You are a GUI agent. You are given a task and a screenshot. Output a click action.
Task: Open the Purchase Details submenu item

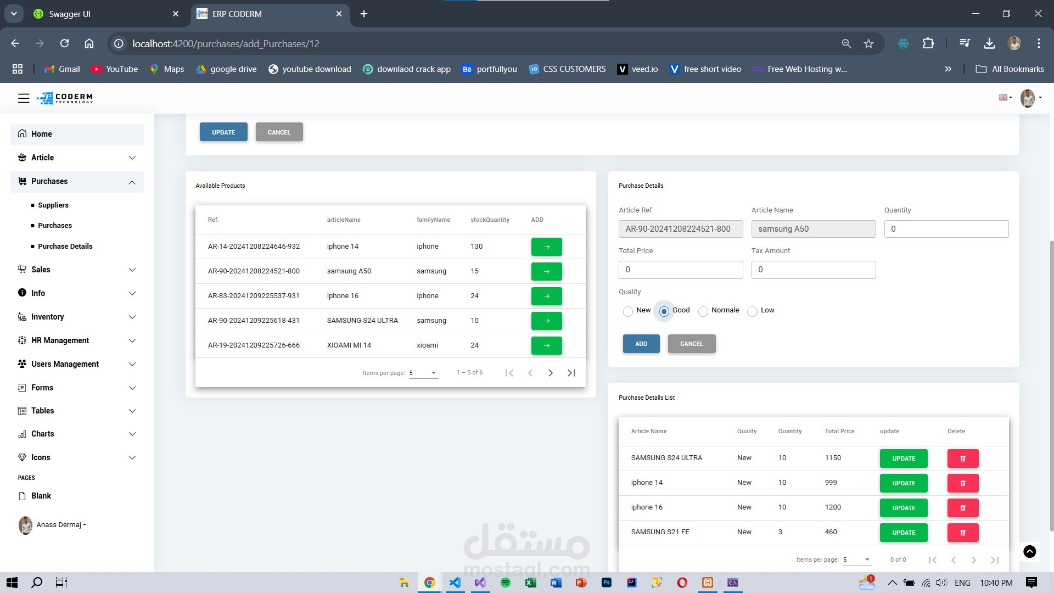tap(65, 247)
